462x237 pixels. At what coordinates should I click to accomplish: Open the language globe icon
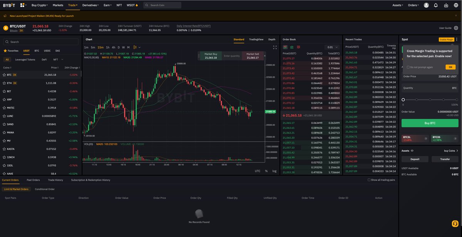[x=456, y=5]
